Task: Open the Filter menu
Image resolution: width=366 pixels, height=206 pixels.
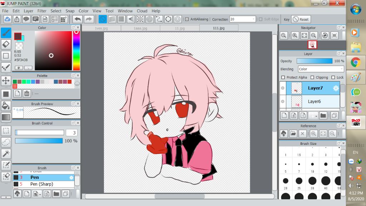Action: click(x=42, y=11)
